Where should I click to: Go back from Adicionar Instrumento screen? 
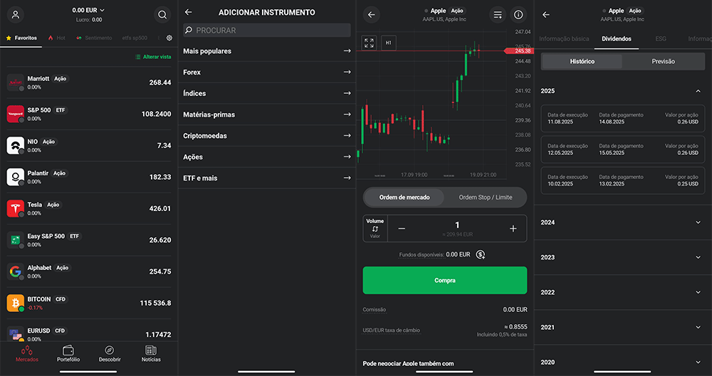(x=189, y=12)
